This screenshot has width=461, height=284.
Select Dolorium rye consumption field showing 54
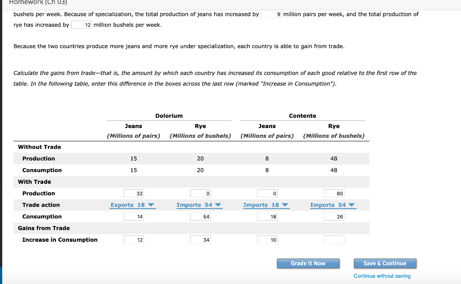[199, 216]
